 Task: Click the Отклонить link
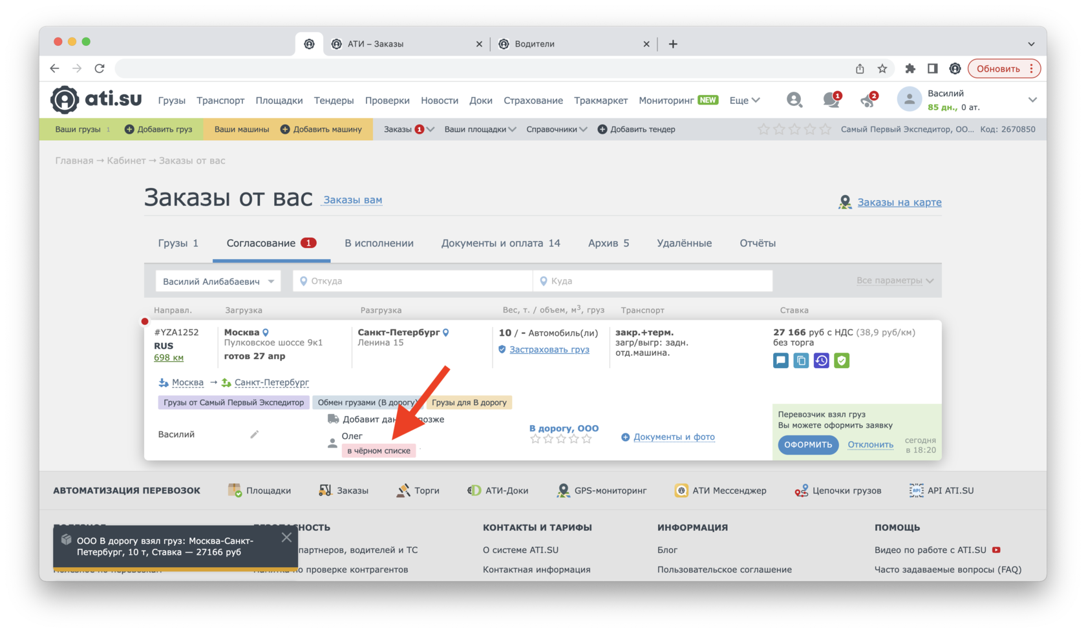(870, 444)
